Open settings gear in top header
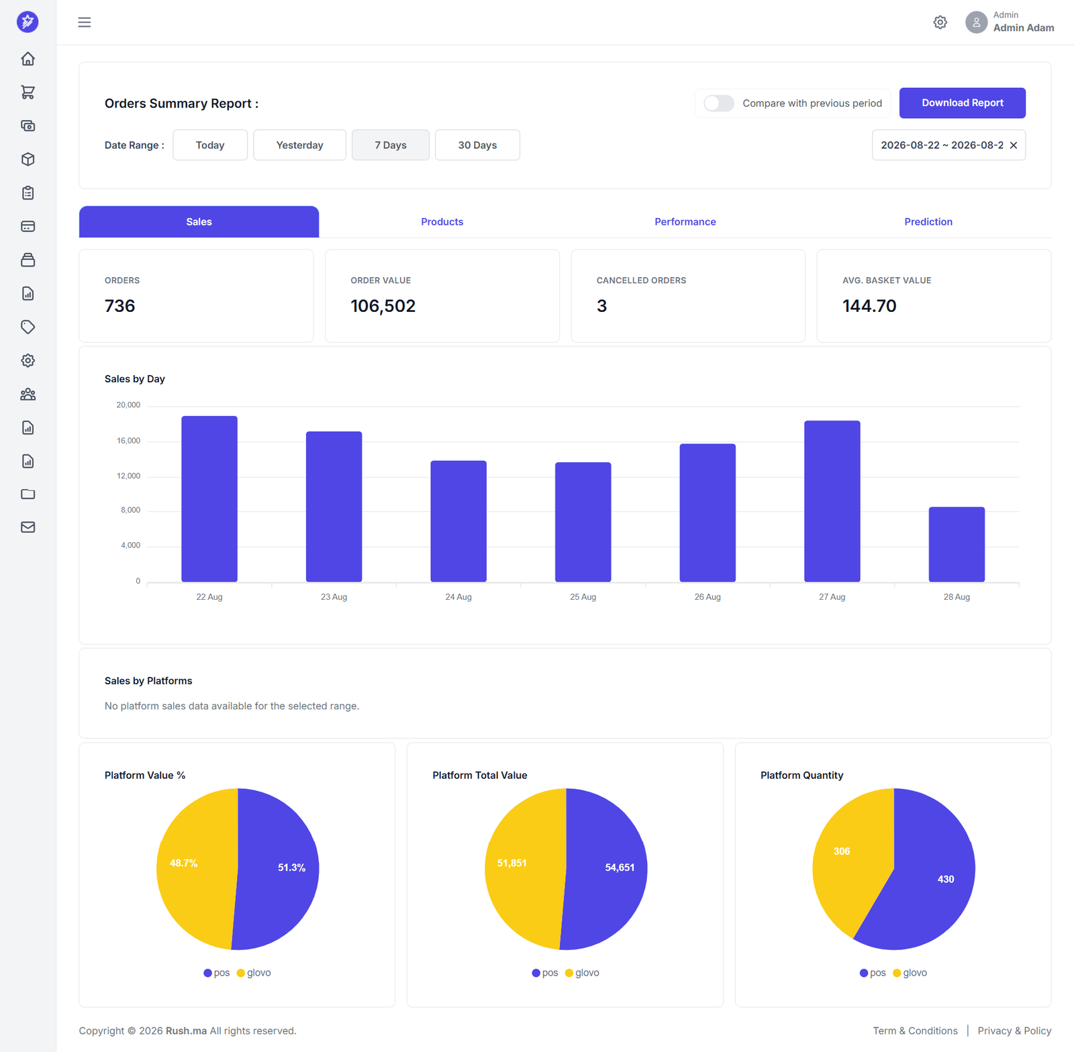This screenshot has width=1074, height=1052. click(x=940, y=22)
